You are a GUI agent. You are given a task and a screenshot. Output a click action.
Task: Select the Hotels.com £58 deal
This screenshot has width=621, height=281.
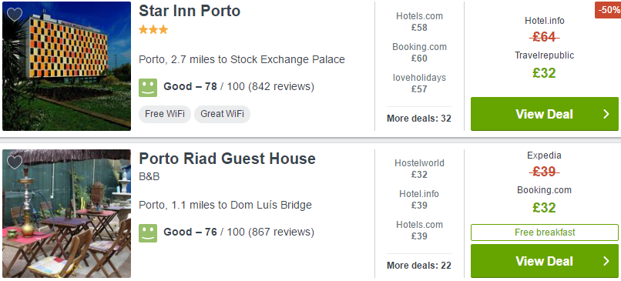coord(419,22)
